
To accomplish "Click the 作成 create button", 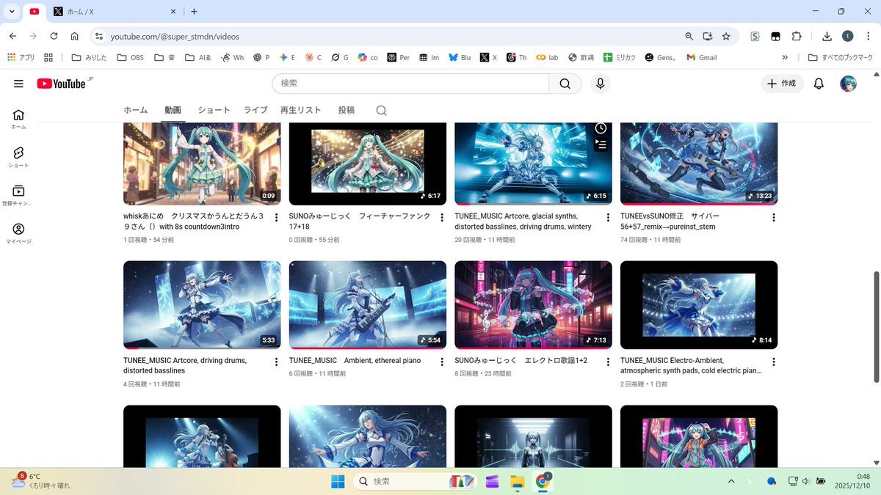I will click(782, 84).
